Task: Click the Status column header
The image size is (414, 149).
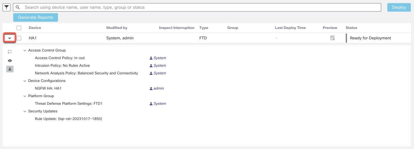Action: pos(351,28)
